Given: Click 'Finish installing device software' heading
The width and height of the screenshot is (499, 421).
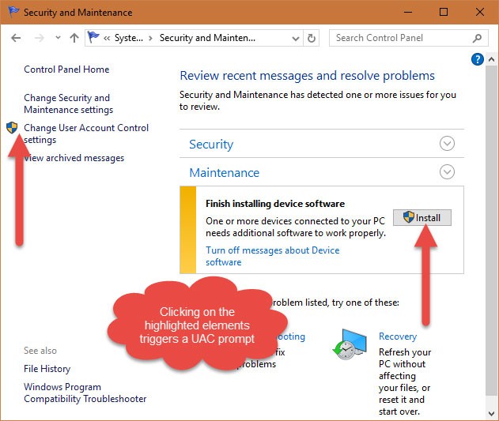Looking at the screenshot, I should [x=275, y=204].
